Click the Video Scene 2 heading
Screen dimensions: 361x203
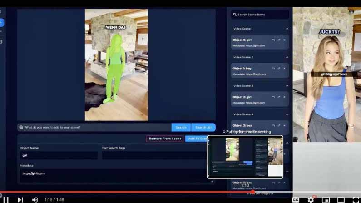pos(243,57)
